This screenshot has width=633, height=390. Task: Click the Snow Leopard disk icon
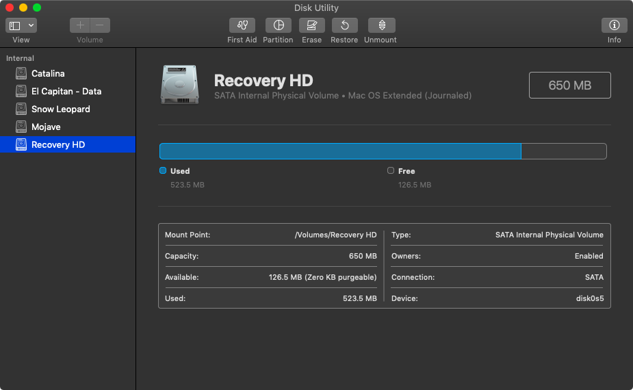[21, 109]
